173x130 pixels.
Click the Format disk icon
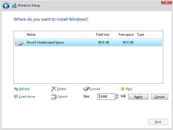(x=86, y=89)
